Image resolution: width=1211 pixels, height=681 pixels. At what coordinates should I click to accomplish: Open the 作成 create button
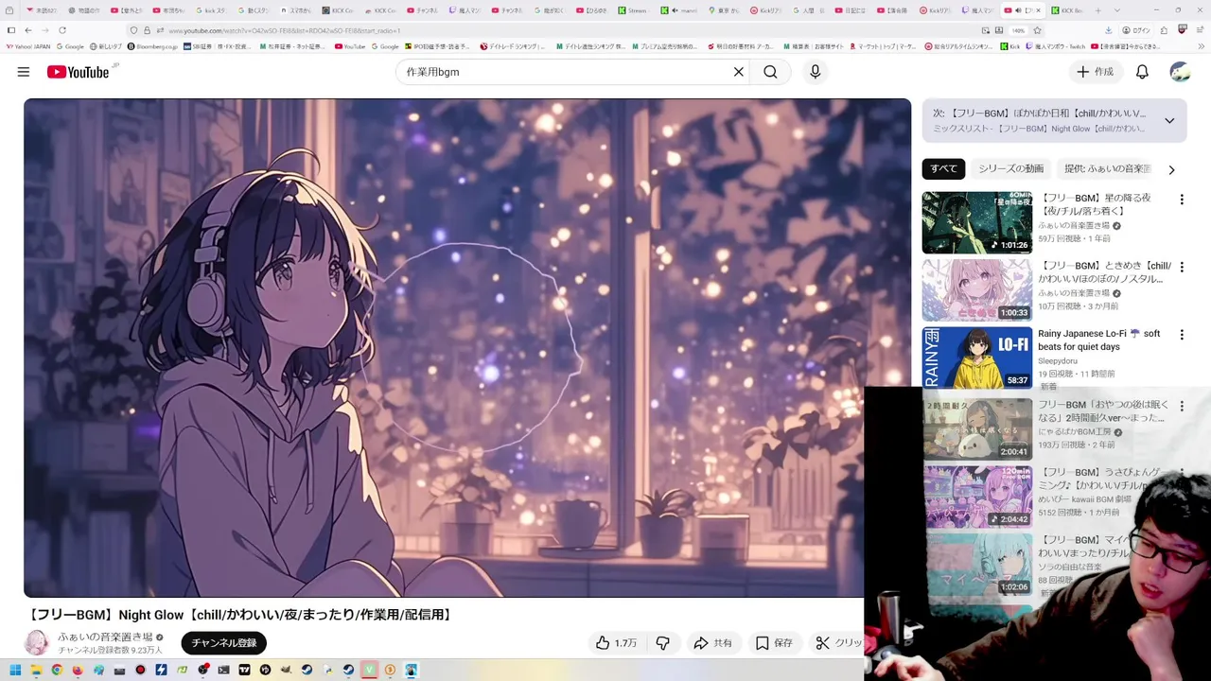coord(1096,72)
